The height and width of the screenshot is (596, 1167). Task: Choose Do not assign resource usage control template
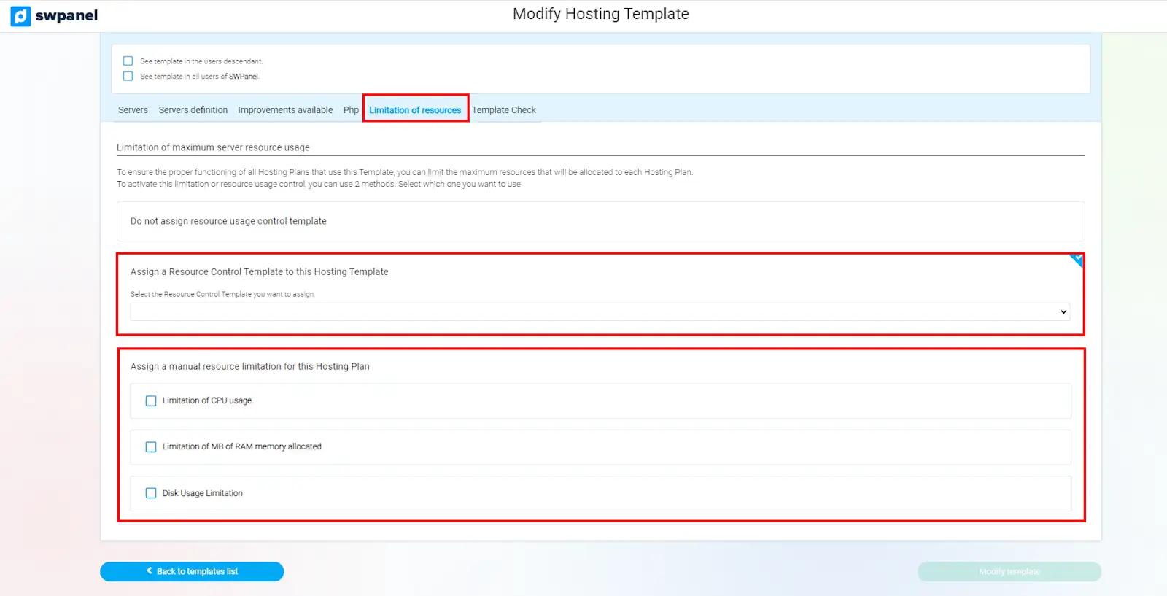click(x=228, y=221)
